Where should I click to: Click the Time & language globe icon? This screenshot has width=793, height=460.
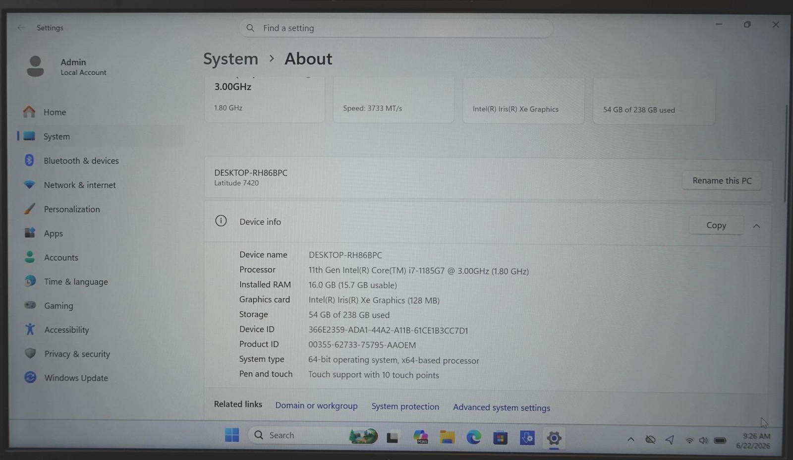30,281
